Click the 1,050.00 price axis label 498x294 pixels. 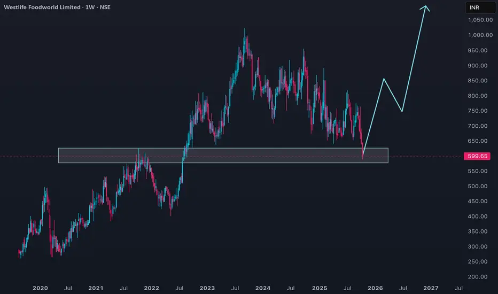point(480,20)
